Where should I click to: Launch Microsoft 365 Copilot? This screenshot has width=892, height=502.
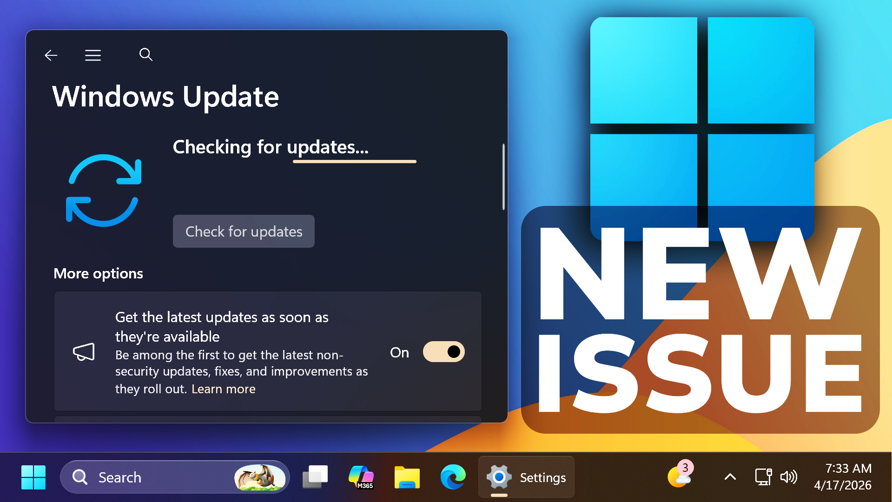point(361,477)
